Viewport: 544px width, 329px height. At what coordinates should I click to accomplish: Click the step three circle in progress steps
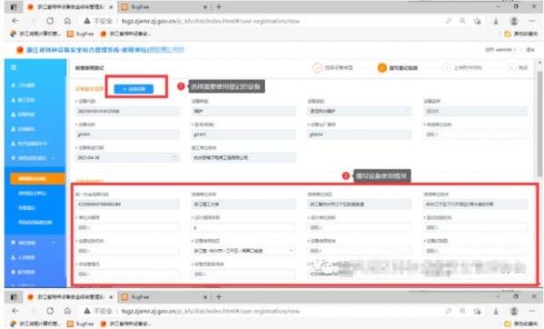(447, 67)
